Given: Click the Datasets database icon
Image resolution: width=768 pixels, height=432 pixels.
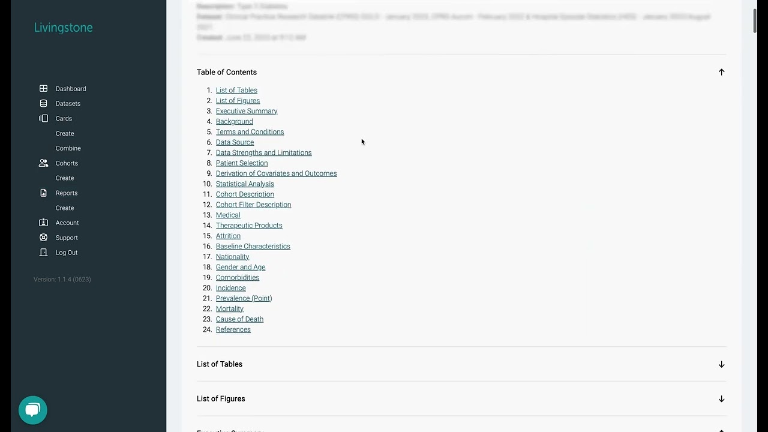Looking at the screenshot, I should [x=43, y=104].
